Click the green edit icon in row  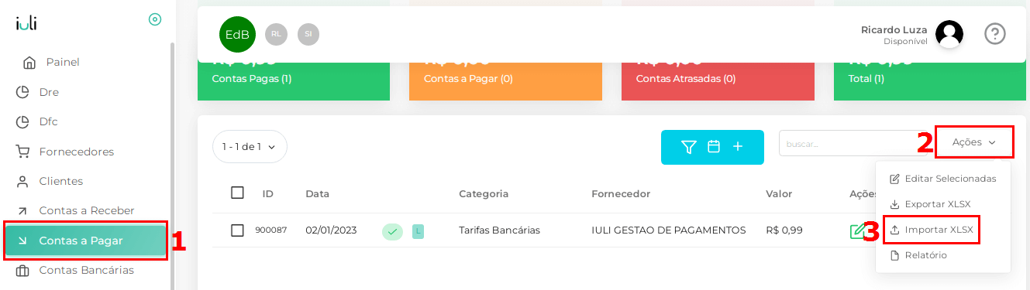pyautogui.click(x=858, y=230)
